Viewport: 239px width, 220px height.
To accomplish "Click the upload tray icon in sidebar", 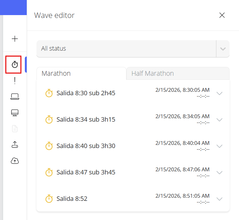I will (15, 145).
